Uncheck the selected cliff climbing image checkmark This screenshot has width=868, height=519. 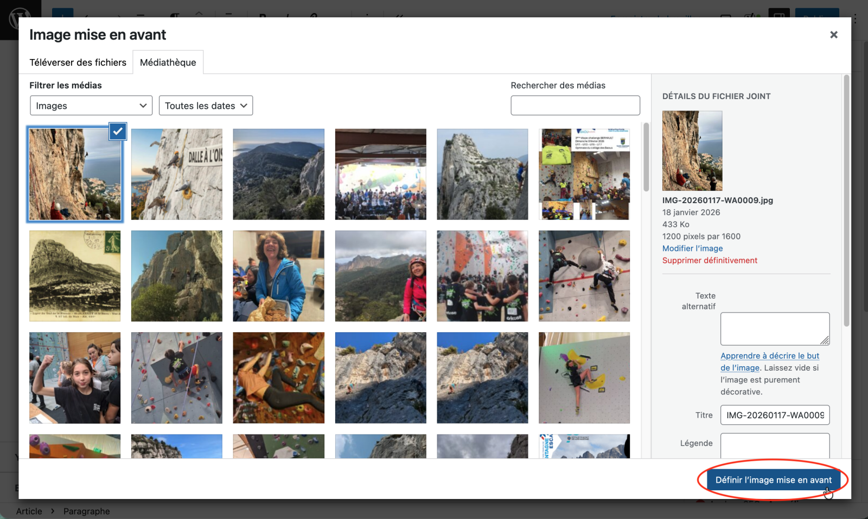118,132
